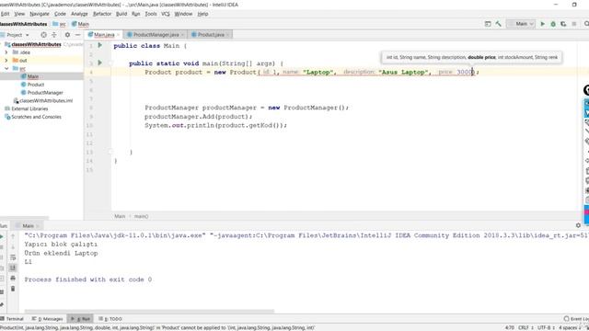Click the Run tool window button
The height and width of the screenshot is (331, 589).
pos(80,319)
